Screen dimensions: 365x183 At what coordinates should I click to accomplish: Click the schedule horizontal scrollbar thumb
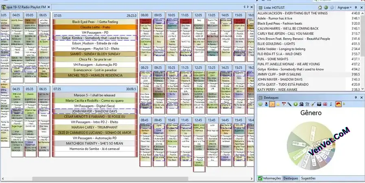tap(110, 179)
